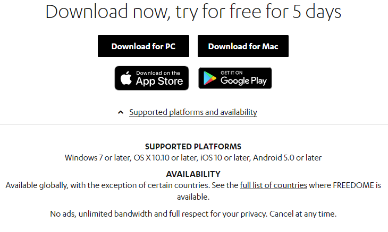Viewport: 388px width, 232px height.
Task: Collapse section using the upward chevron arrow
Action: [121, 112]
